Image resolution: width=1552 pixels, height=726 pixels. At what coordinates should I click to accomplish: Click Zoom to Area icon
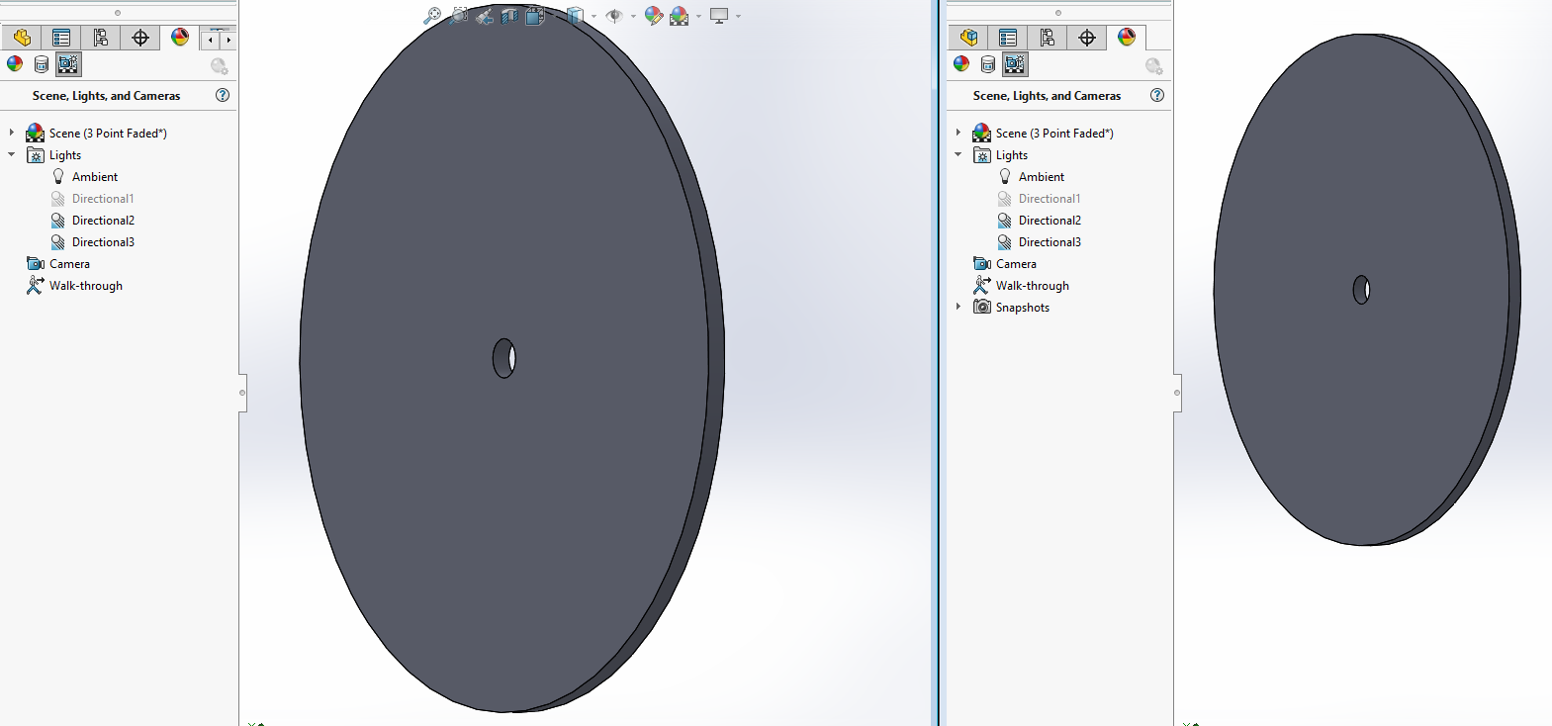click(458, 16)
